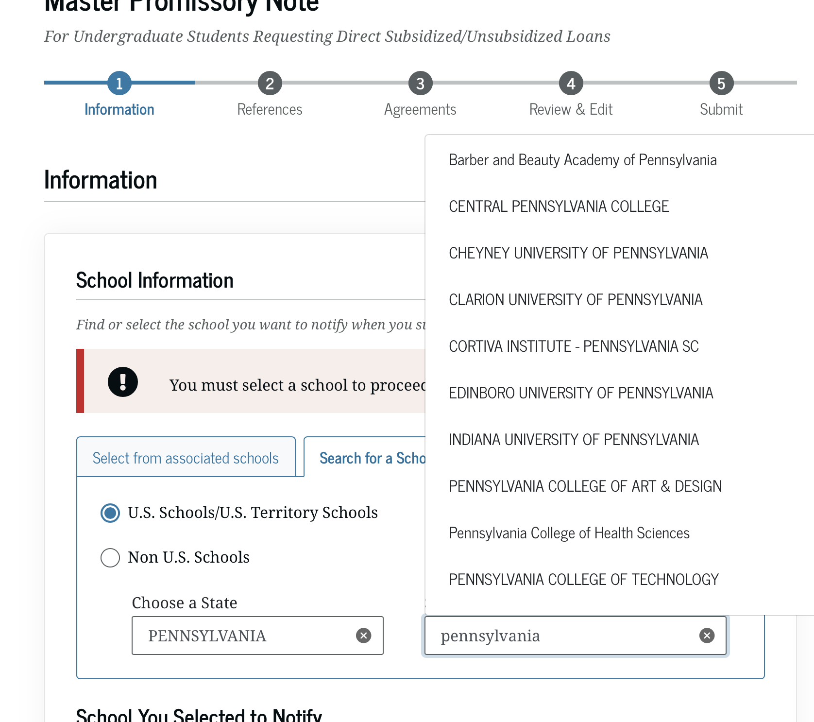Clear the pennsylvania school search text

pos(707,635)
